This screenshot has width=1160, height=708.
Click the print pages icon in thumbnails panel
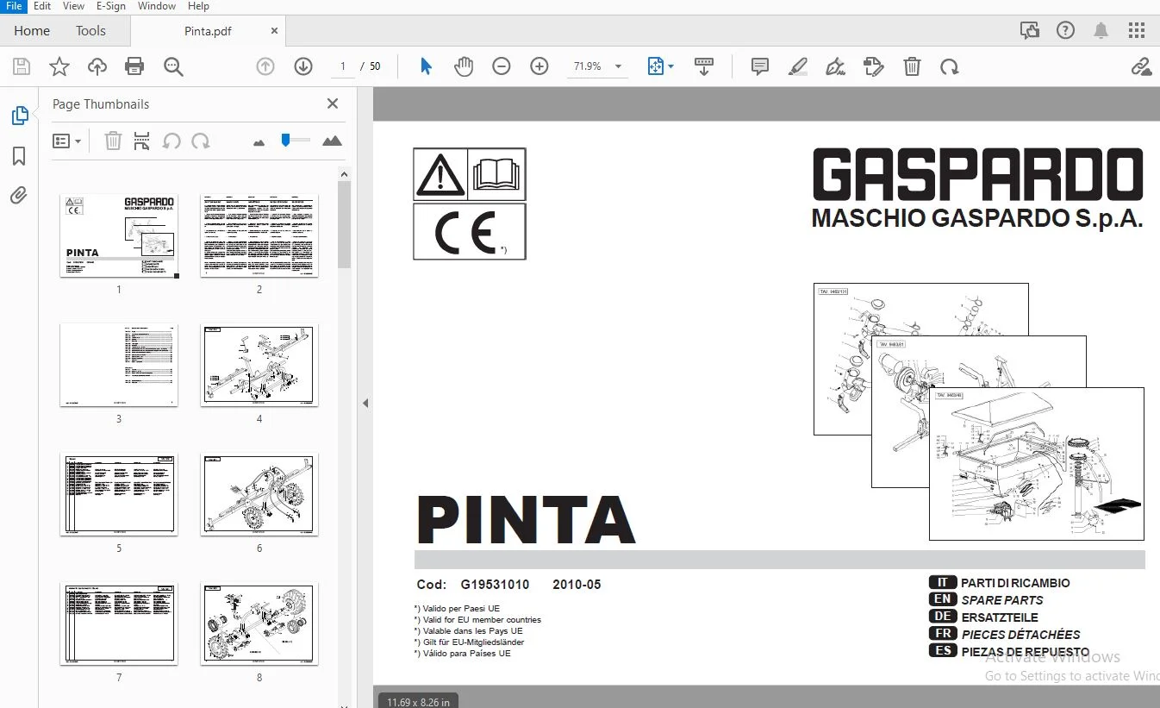142,141
